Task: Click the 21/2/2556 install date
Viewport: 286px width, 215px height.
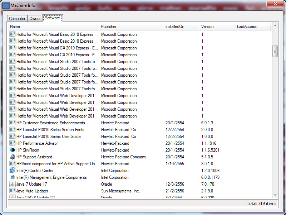Action: coord(175,191)
